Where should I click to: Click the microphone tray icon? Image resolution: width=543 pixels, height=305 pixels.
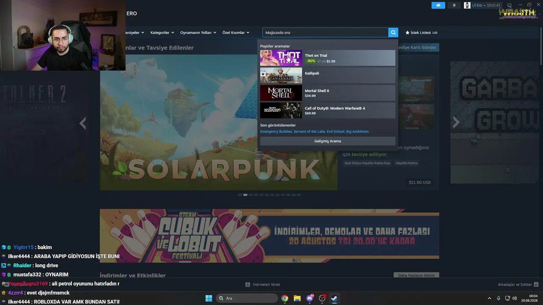click(x=498, y=298)
